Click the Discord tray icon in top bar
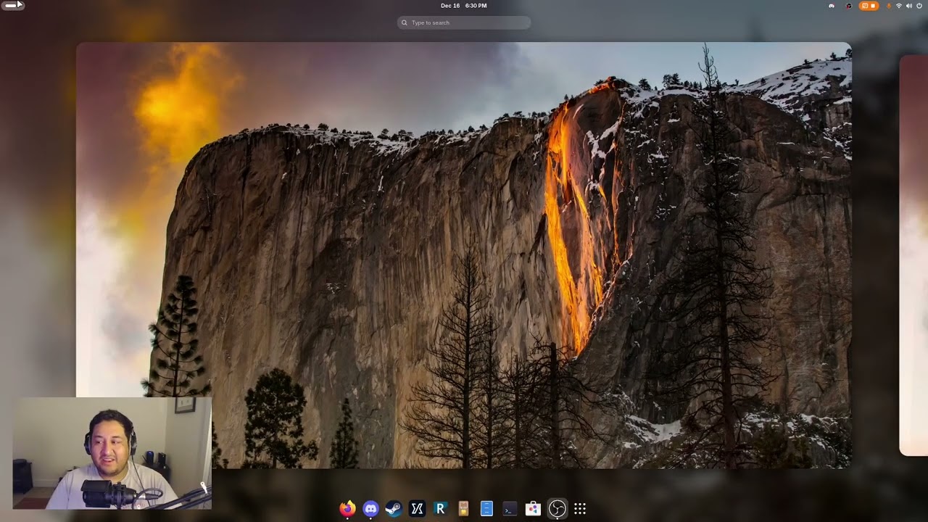The image size is (928, 522). tap(832, 6)
